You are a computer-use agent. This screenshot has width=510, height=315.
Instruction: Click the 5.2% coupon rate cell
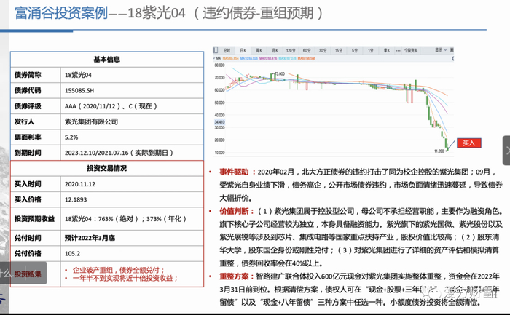132,137
